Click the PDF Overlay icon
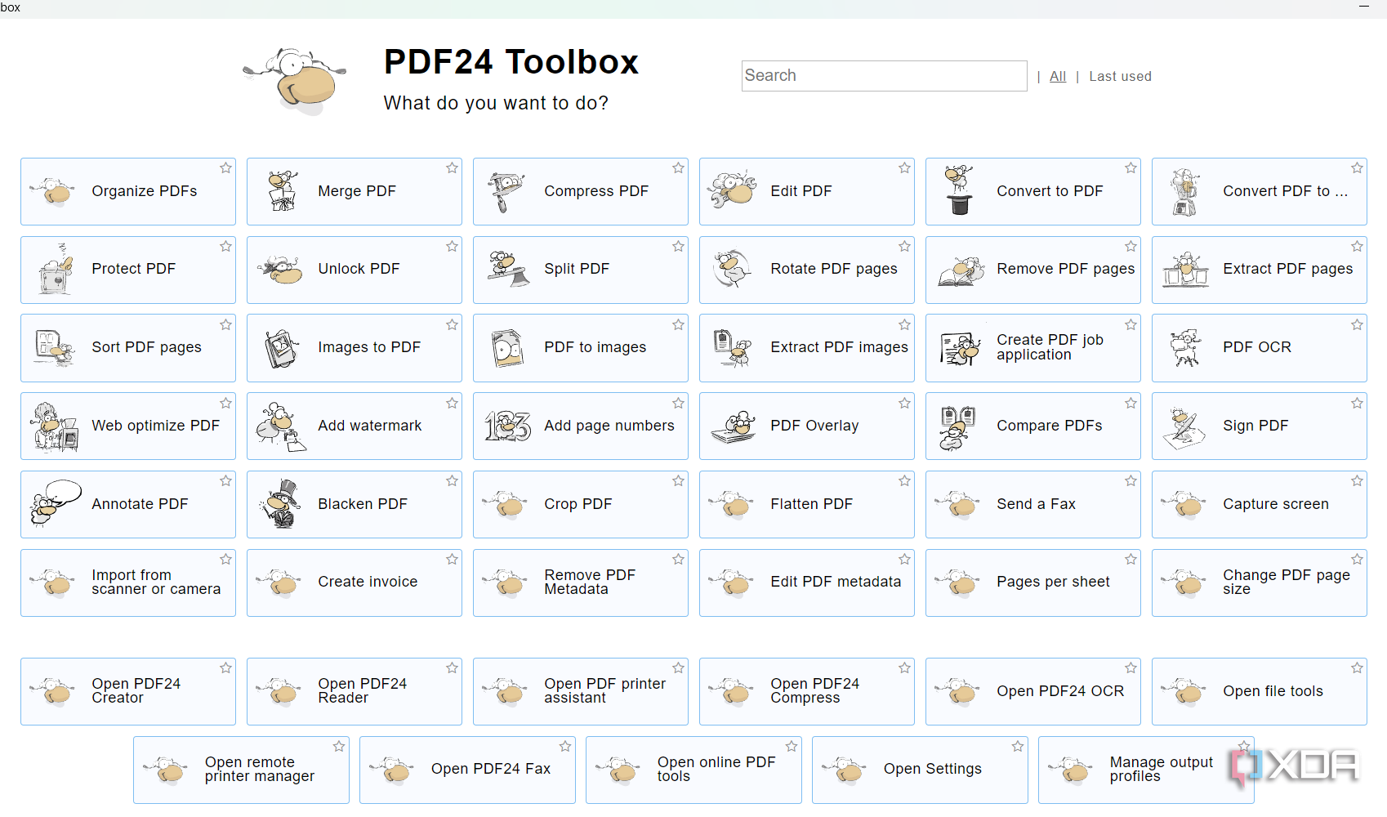This screenshot has width=1387, height=817. [x=734, y=426]
